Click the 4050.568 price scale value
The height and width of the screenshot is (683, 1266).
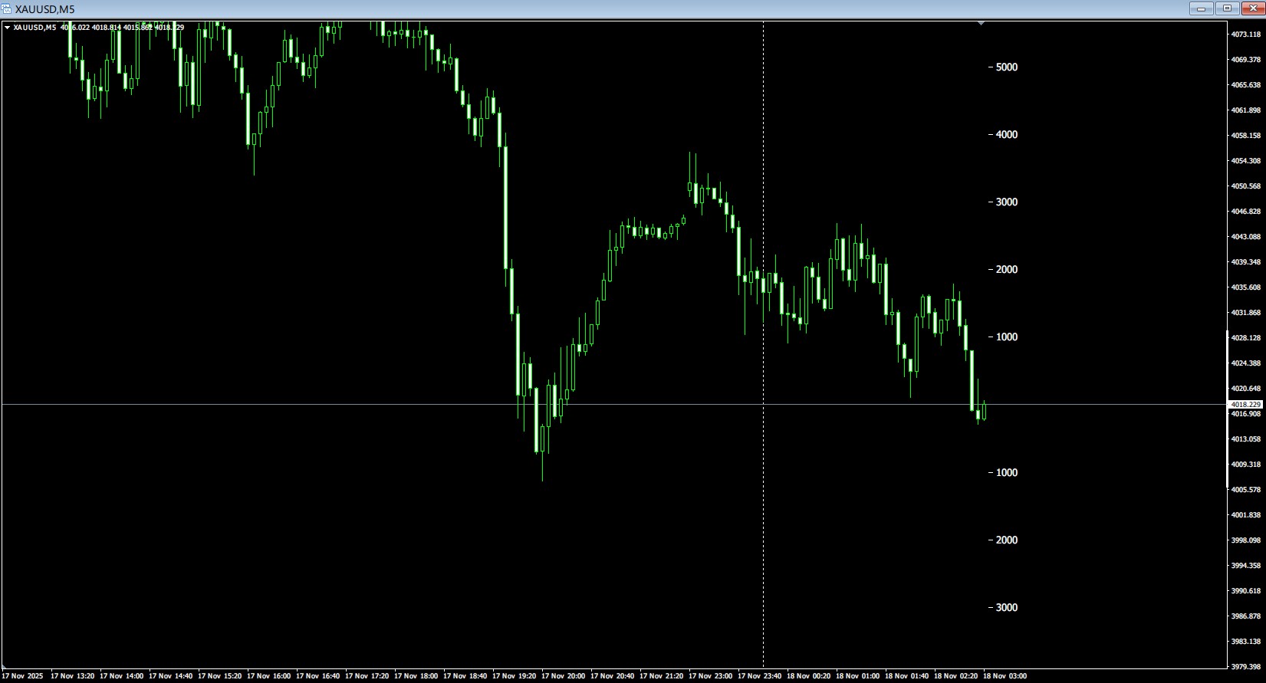[1246, 186]
